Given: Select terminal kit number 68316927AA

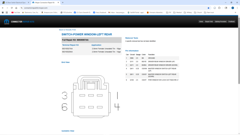Looking at the screenshot, I should tap(67, 49).
